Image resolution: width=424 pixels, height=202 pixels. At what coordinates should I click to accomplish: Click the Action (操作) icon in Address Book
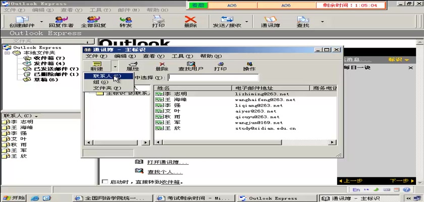pyautogui.click(x=249, y=66)
